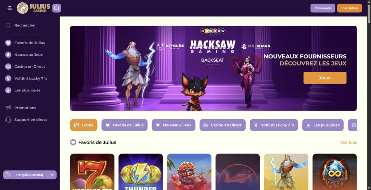Switch to the Nouveaux Jeux tab
The height and width of the screenshot is (190, 371).
click(x=174, y=125)
